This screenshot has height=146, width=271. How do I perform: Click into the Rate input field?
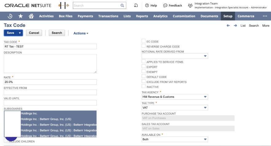click(x=50, y=82)
